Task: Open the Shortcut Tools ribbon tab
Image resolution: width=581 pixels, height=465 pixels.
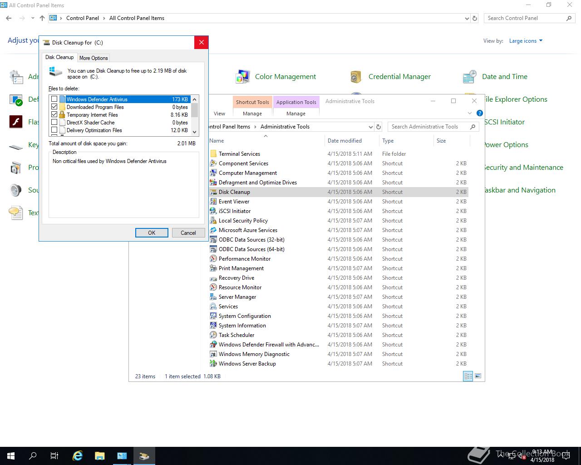Action: (x=252, y=102)
